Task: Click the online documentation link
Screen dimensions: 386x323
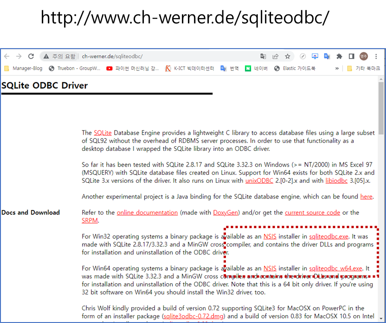Action: 147,212
